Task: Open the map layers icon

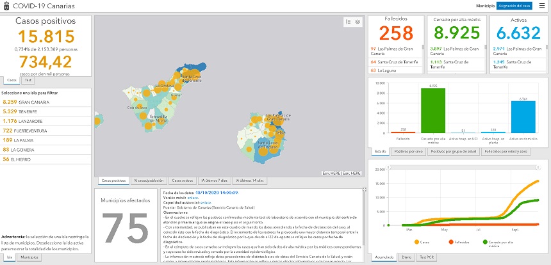Action: tap(358, 22)
